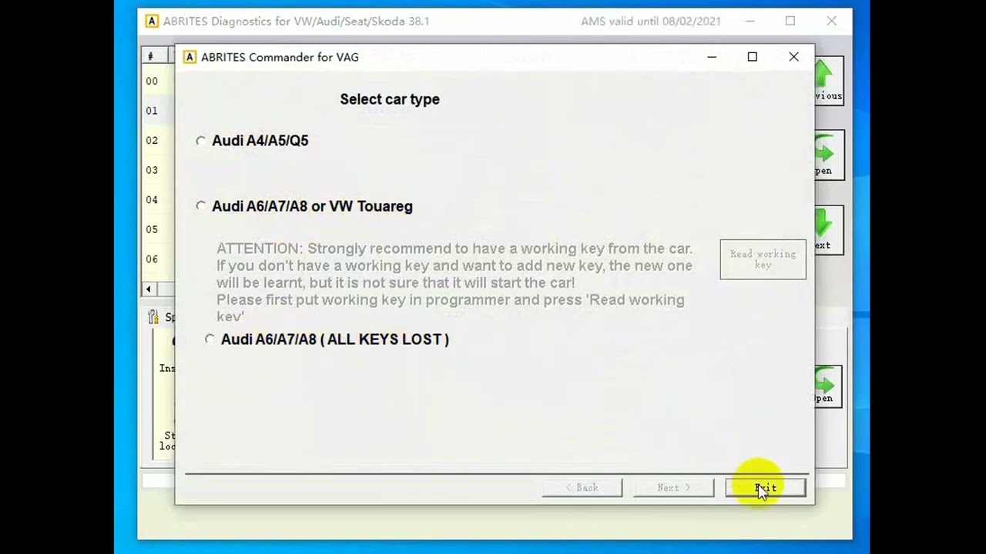This screenshot has width=986, height=554.
Task: Click the ABRITES Diagnostics title bar app icon
Action: [x=153, y=22]
